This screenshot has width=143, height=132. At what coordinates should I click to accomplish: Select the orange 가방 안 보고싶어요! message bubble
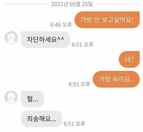click(x=107, y=20)
